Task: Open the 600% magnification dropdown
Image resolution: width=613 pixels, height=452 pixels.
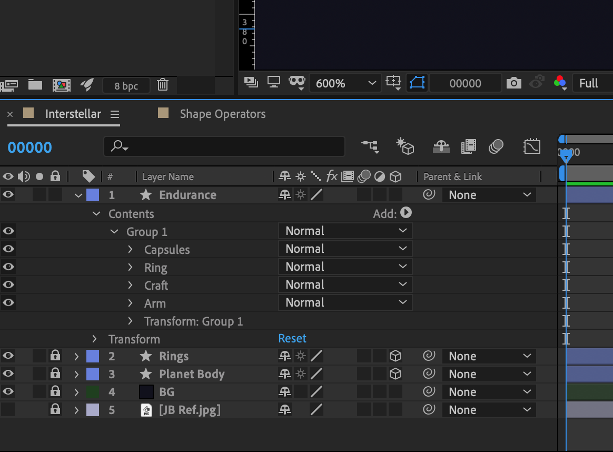Action: (x=345, y=83)
